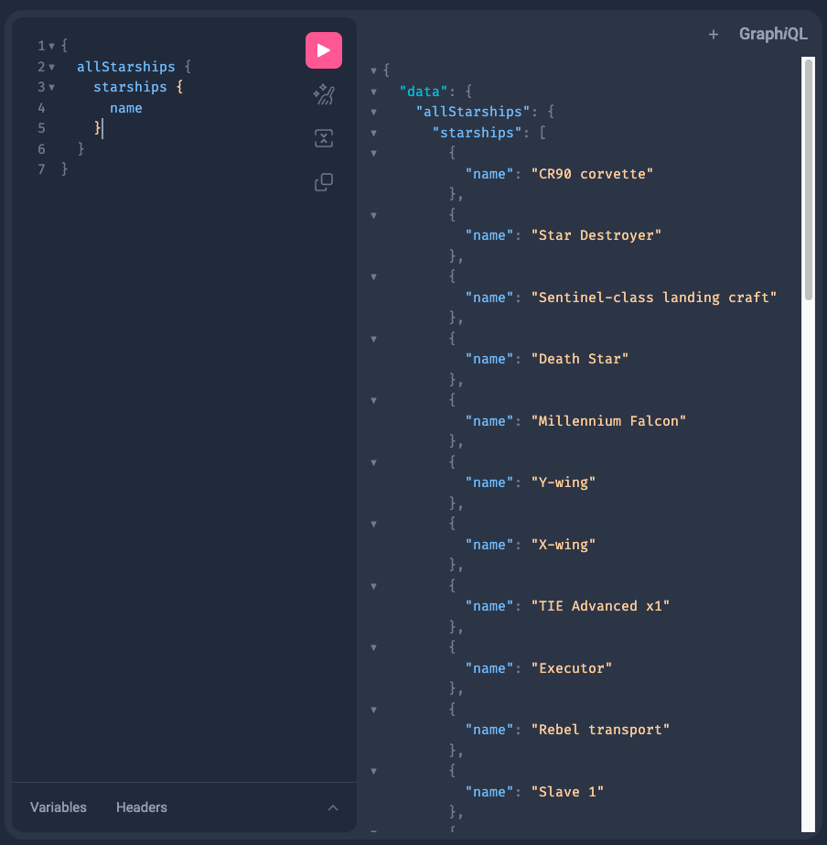Click line number 4 in query editor

41,108
